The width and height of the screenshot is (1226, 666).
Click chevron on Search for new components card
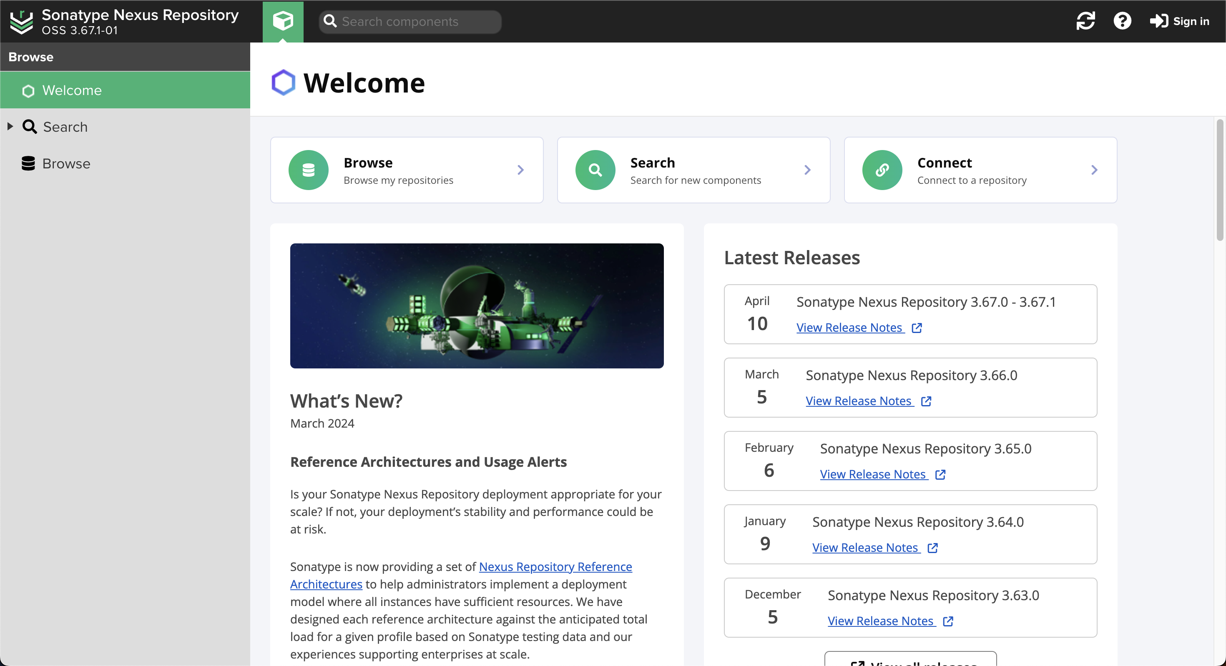[807, 170]
